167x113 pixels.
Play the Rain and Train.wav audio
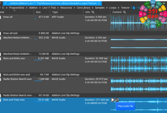click(x=113, y=100)
